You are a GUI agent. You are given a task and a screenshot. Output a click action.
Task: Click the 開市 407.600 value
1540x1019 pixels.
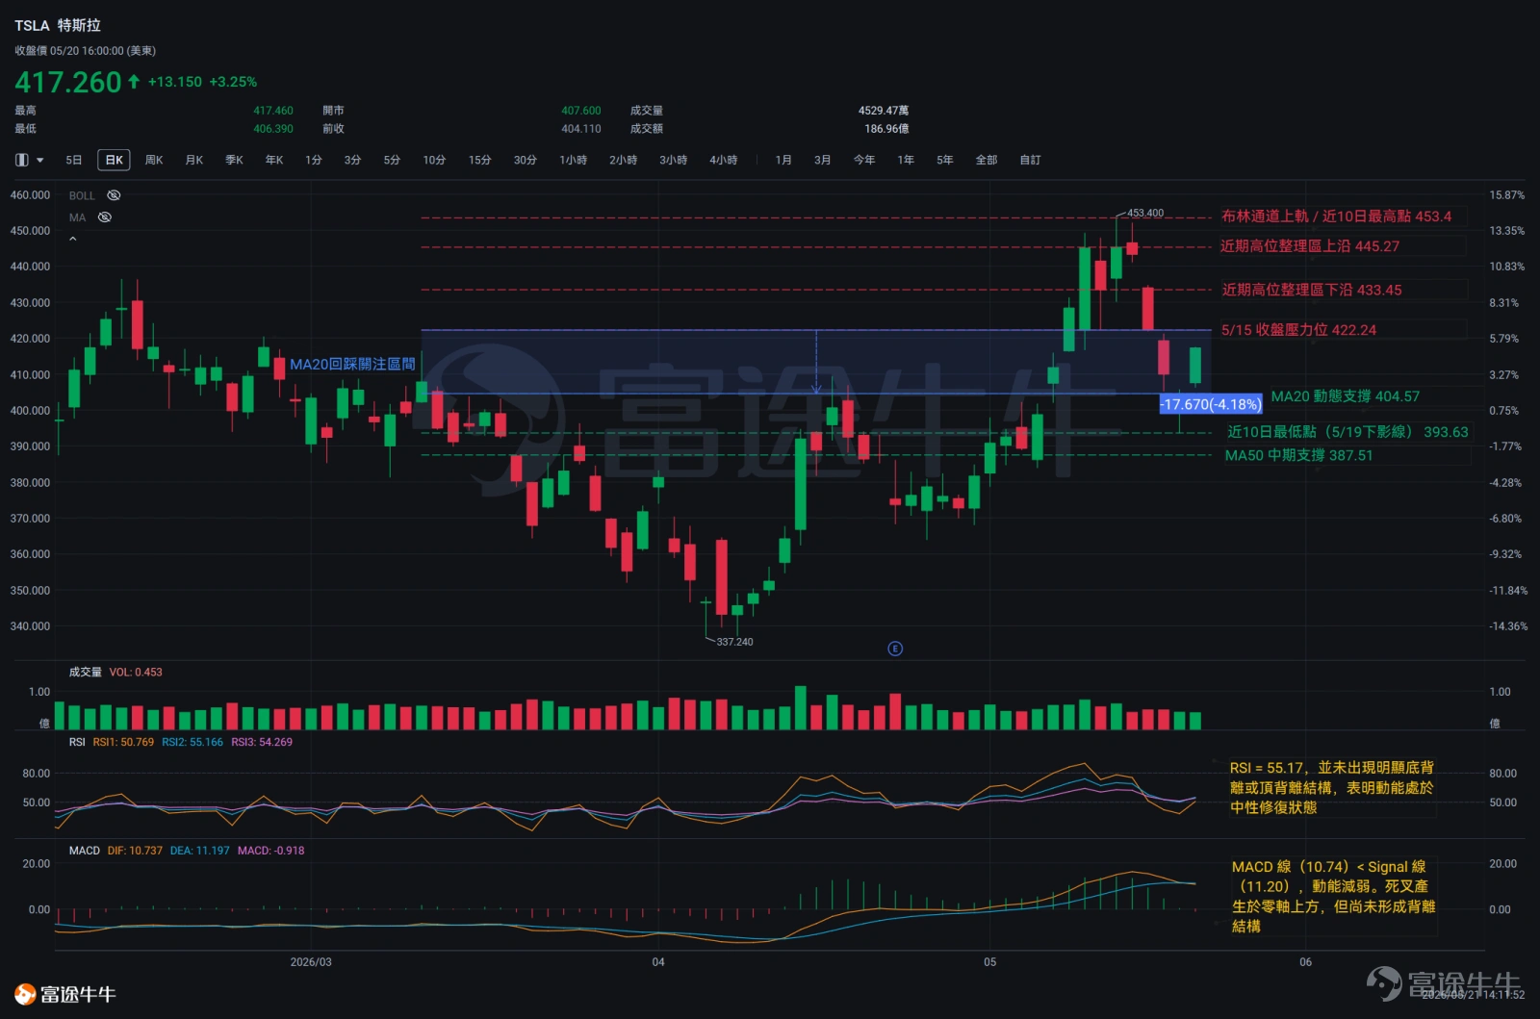(x=581, y=111)
